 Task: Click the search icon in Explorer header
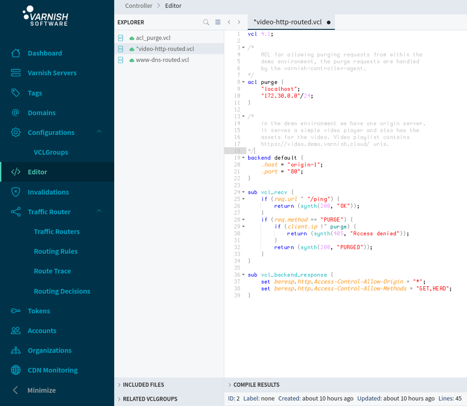(x=206, y=22)
